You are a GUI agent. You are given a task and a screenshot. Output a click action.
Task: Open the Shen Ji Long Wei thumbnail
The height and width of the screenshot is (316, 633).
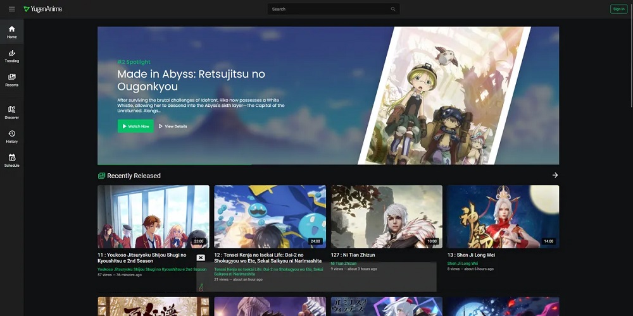coord(503,216)
